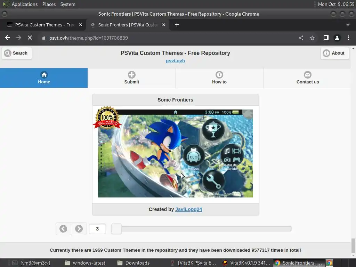
Task: Bookmark this page with the star icon
Action: [x=312, y=38]
